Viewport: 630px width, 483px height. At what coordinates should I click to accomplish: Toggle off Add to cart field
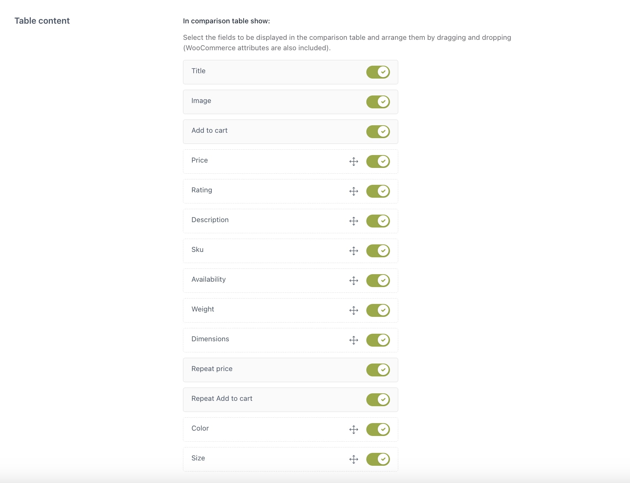click(378, 131)
